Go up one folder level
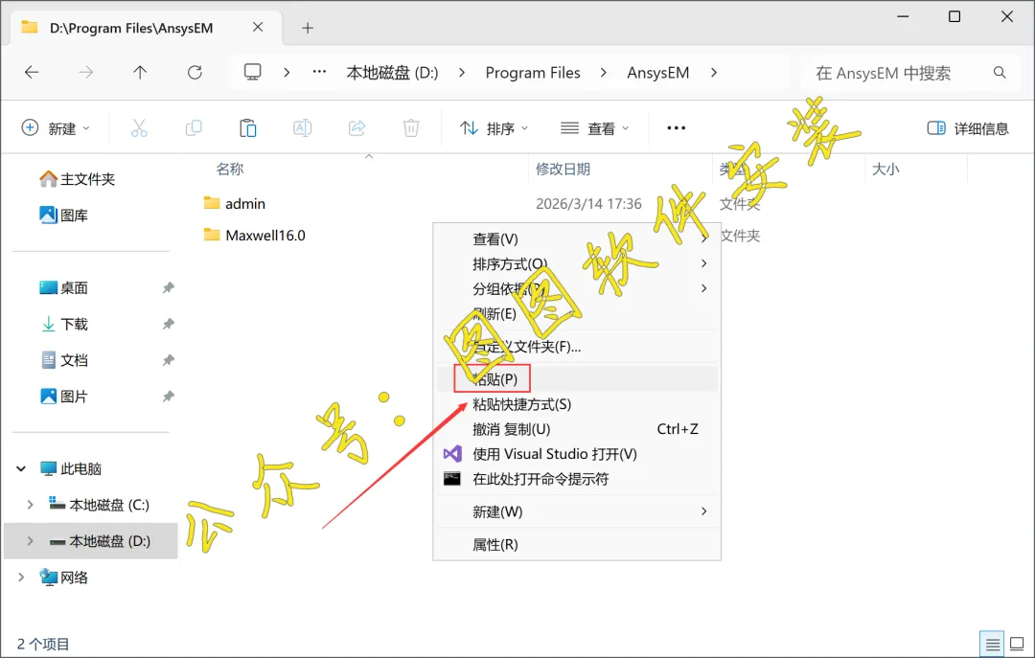 pyautogui.click(x=140, y=73)
